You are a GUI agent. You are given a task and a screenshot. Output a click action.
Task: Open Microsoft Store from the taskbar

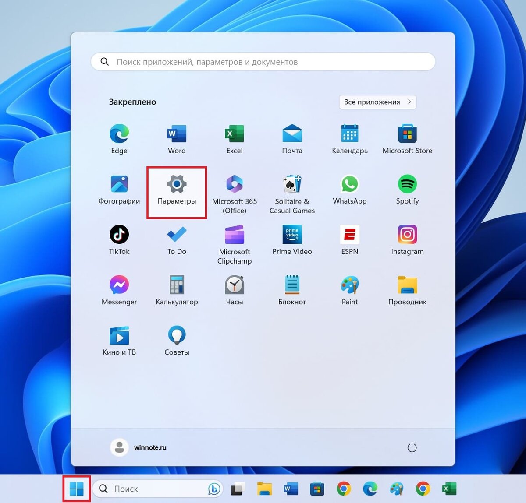point(317,489)
